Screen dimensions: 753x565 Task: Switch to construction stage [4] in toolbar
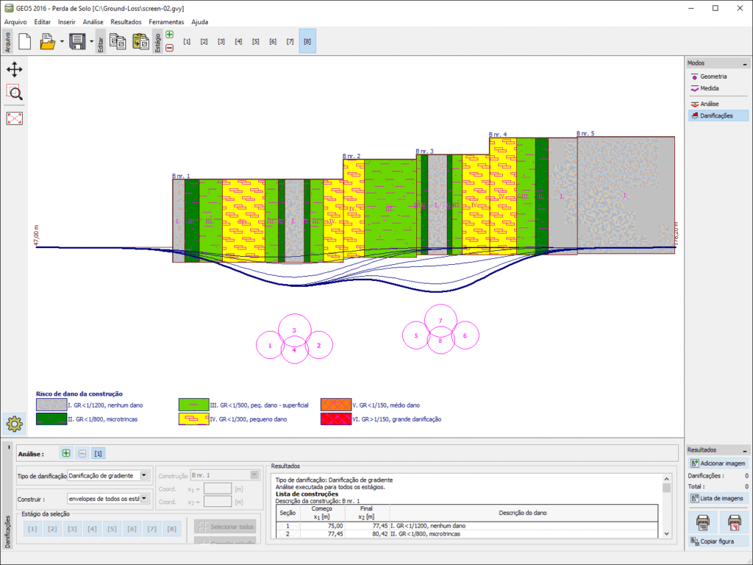click(x=239, y=41)
